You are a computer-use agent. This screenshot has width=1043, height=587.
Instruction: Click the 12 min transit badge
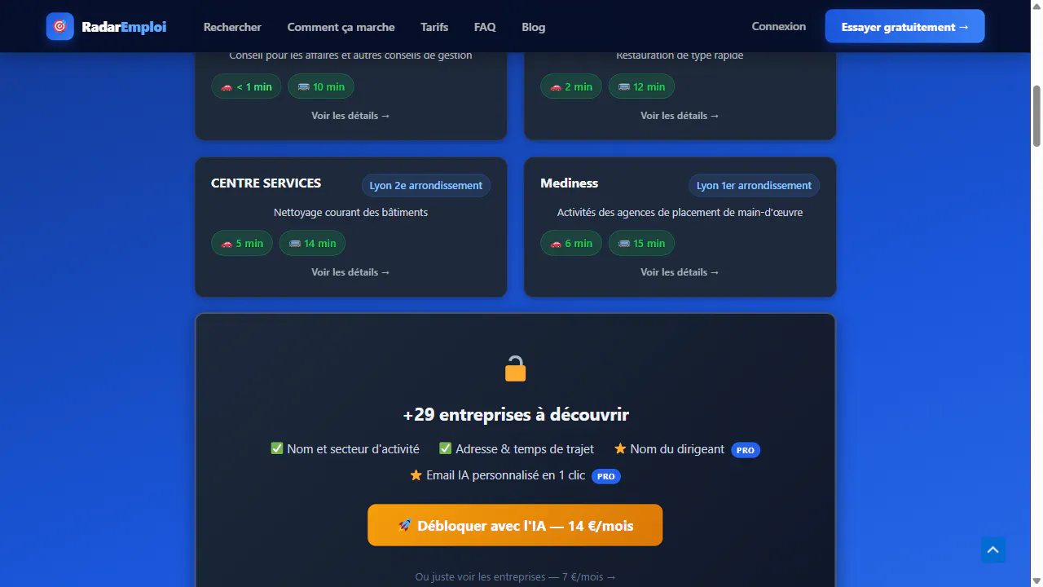[x=641, y=86]
